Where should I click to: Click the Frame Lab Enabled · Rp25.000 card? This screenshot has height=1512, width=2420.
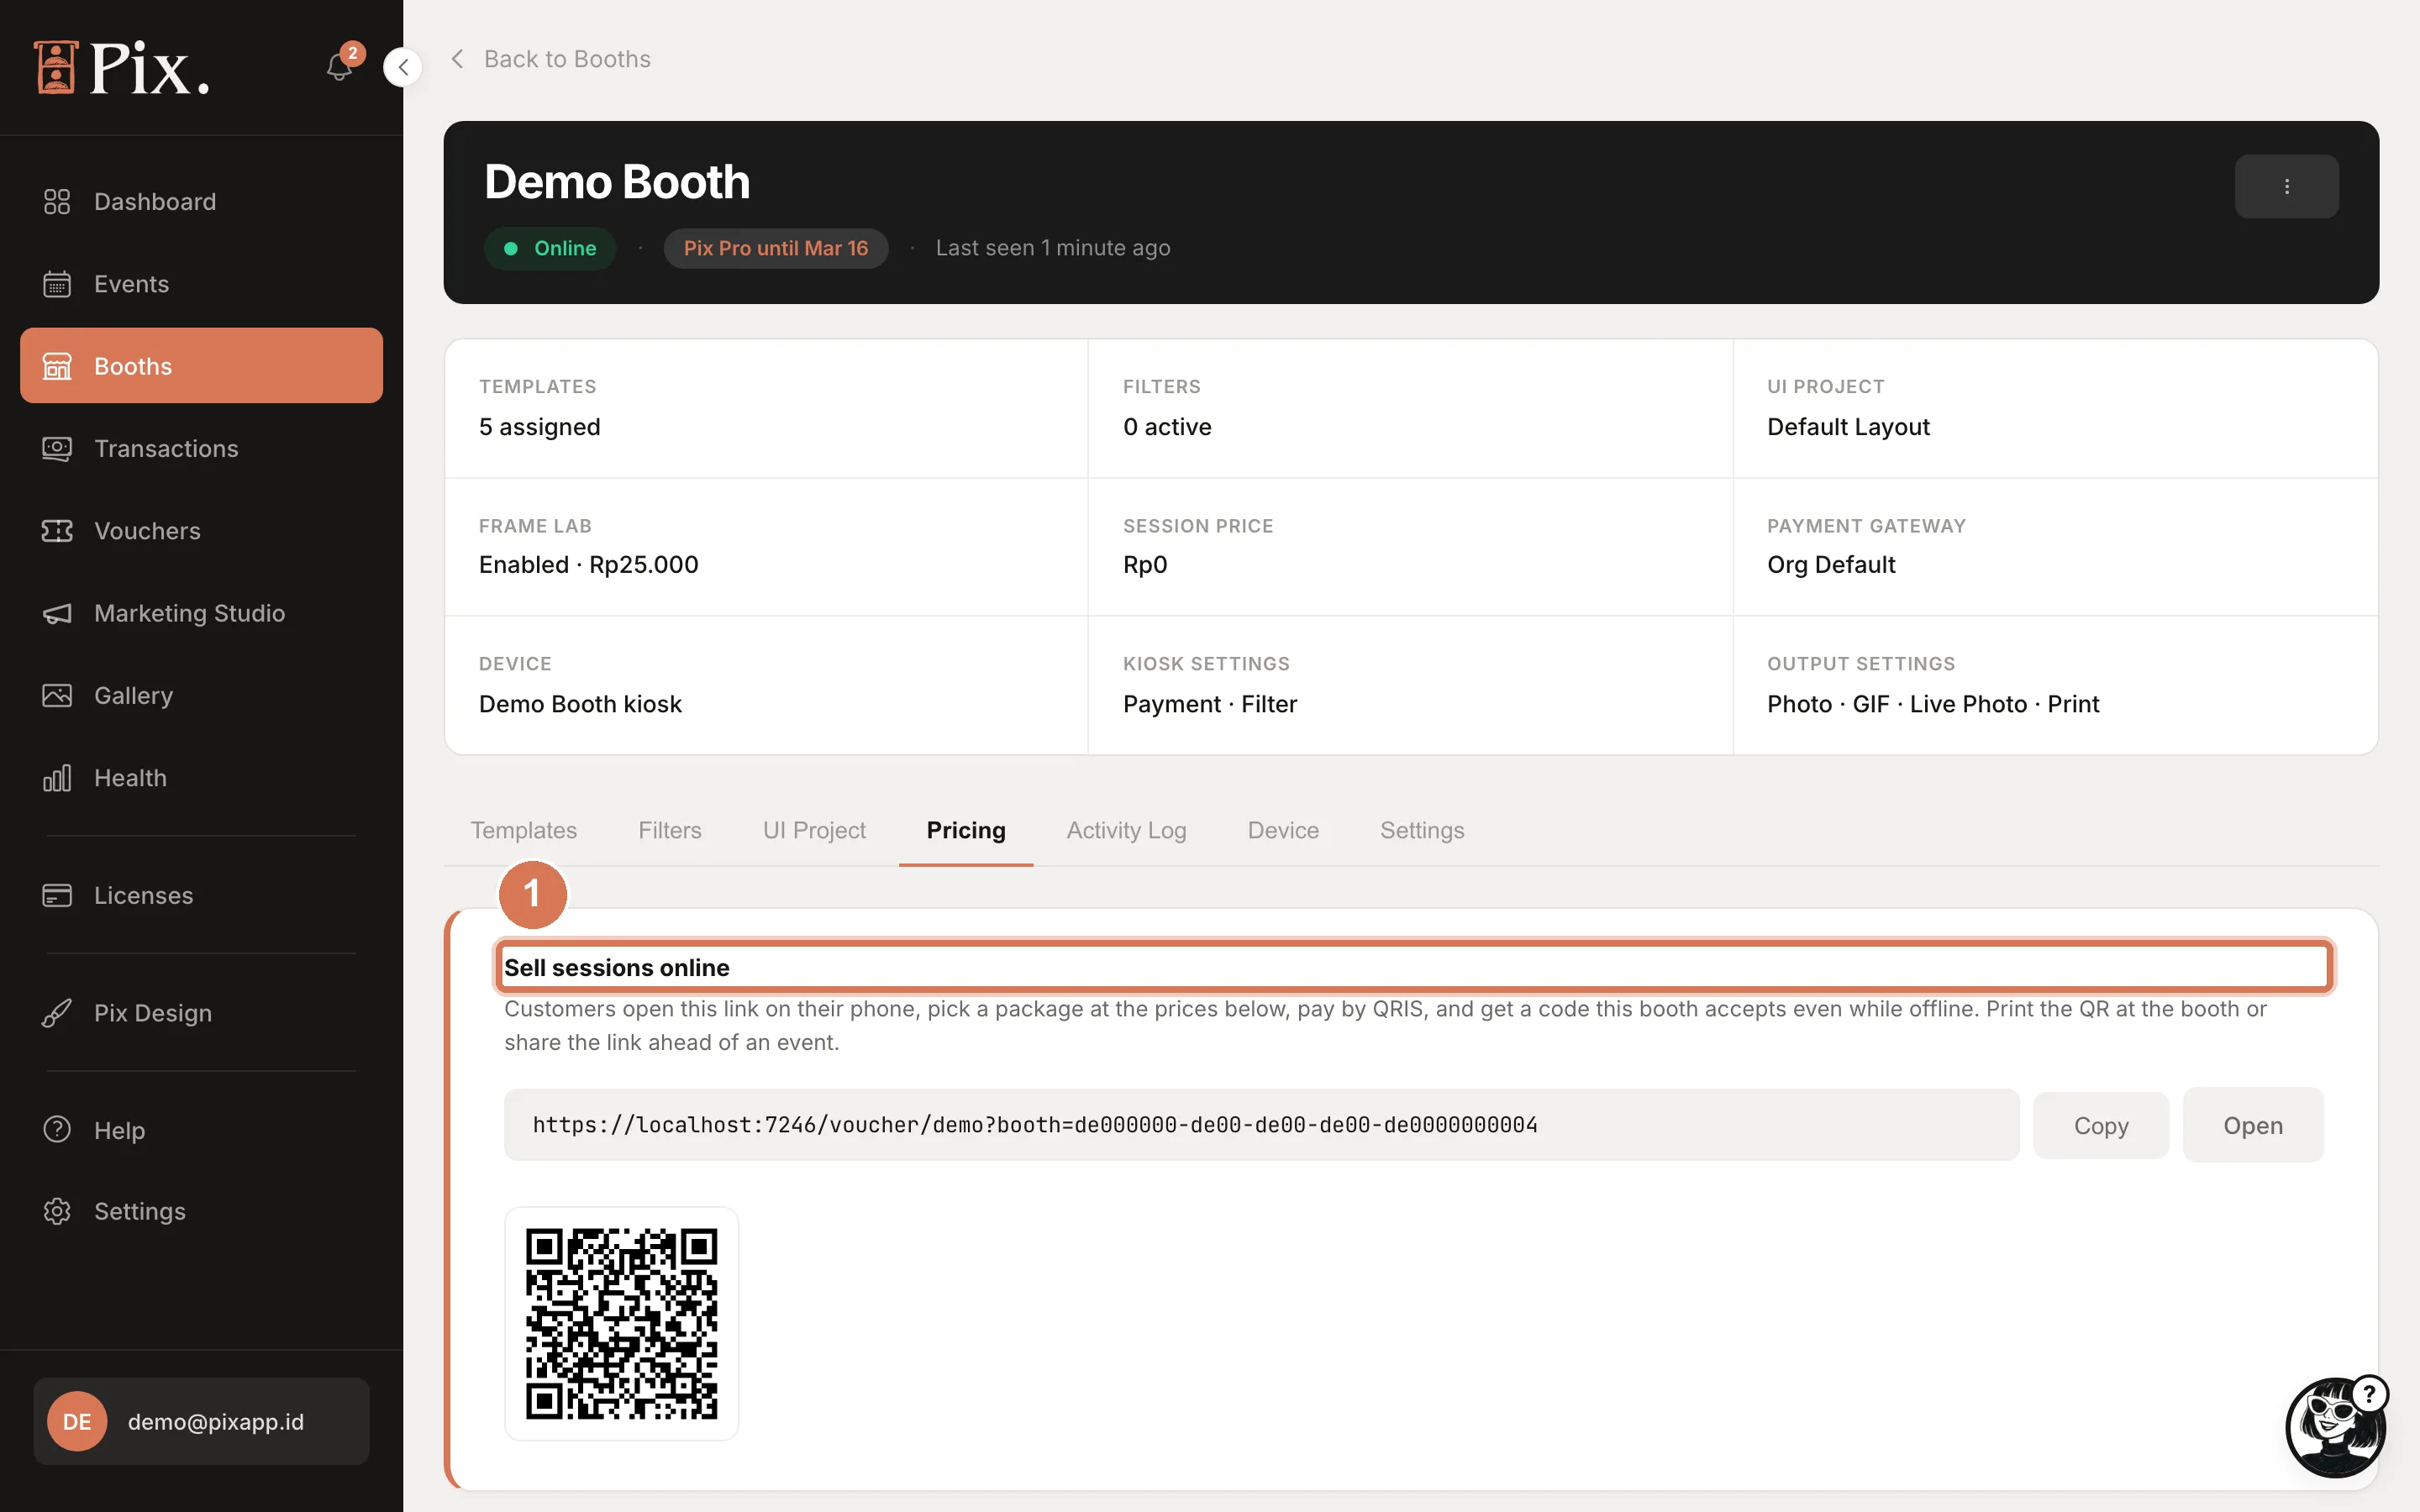point(766,546)
